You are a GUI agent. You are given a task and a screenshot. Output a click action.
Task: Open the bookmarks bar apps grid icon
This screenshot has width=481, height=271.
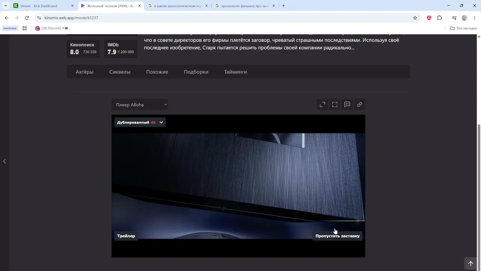point(25,28)
